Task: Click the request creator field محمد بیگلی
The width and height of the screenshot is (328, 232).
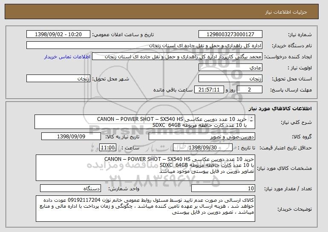Action: coord(177,57)
